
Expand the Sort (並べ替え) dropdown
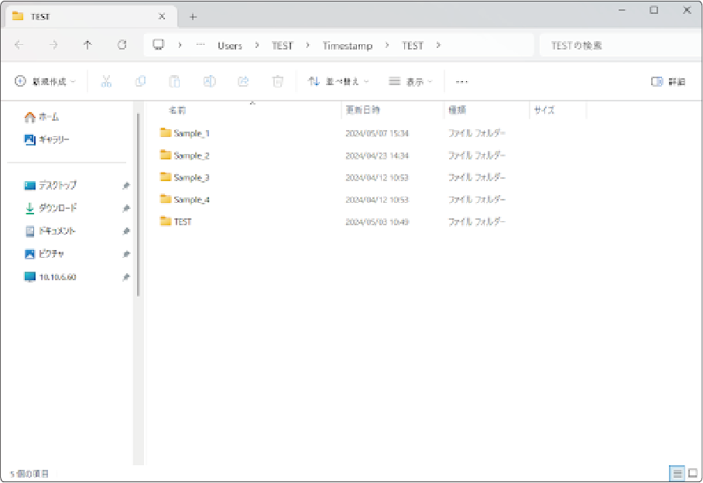pyautogui.click(x=338, y=81)
